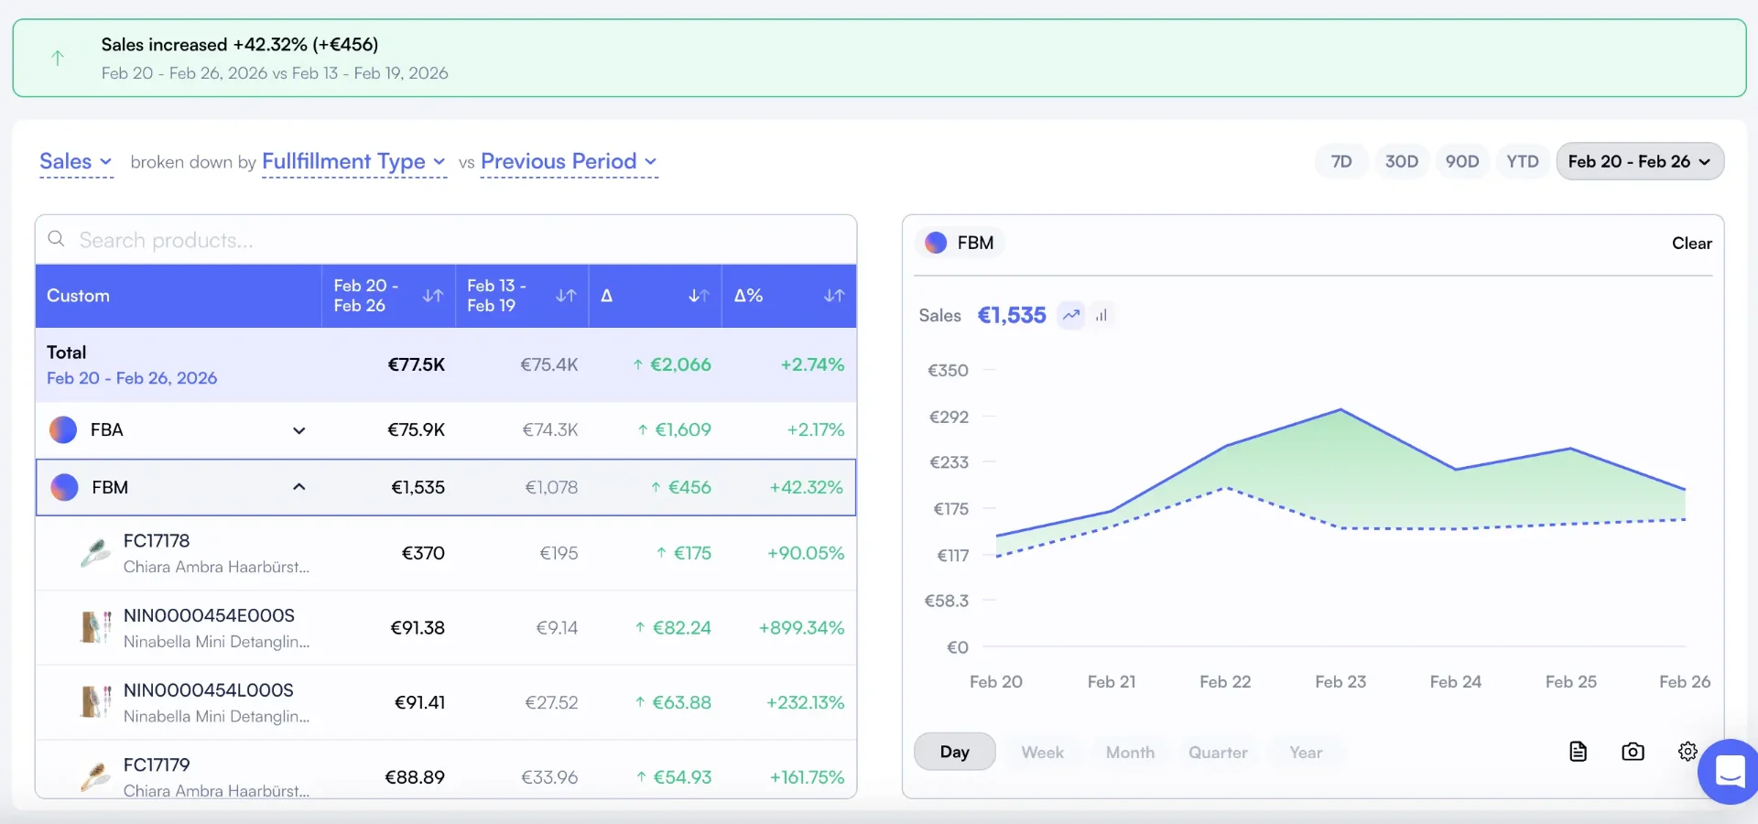This screenshot has width=1758, height=824.
Task: Select Week granularity for the chart
Action: pos(1042,752)
